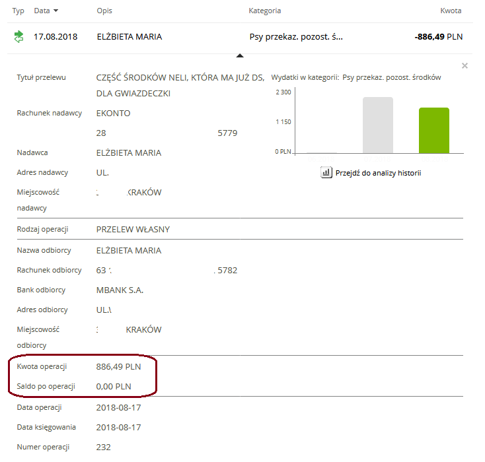Viewport: 485px width, 462px height.
Task: Click Nazwa odbiorcy value ELŻBIETA MARIA
Action: (x=129, y=251)
